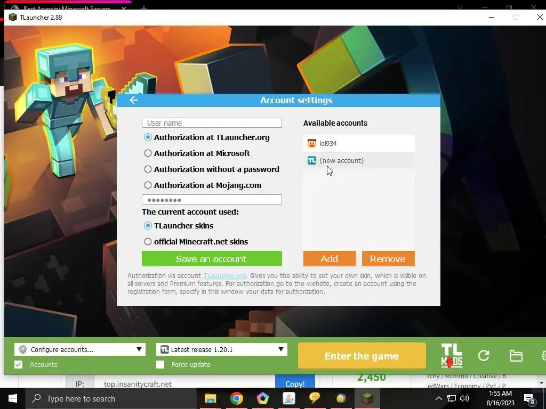Click the Remove account button
The height and width of the screenshot is (409, 546).
coord(388,259)
